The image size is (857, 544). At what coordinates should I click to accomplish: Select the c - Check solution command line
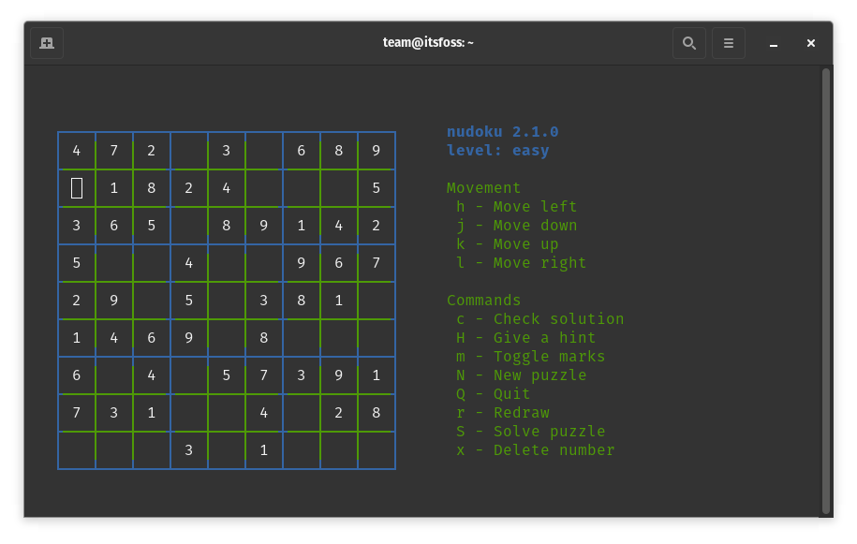pos(539,318)
